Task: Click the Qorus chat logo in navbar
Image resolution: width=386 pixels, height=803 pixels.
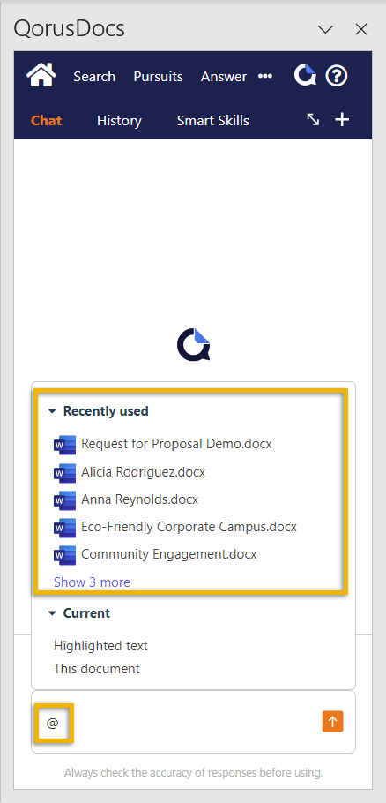Action: click(x=305, y=76)
